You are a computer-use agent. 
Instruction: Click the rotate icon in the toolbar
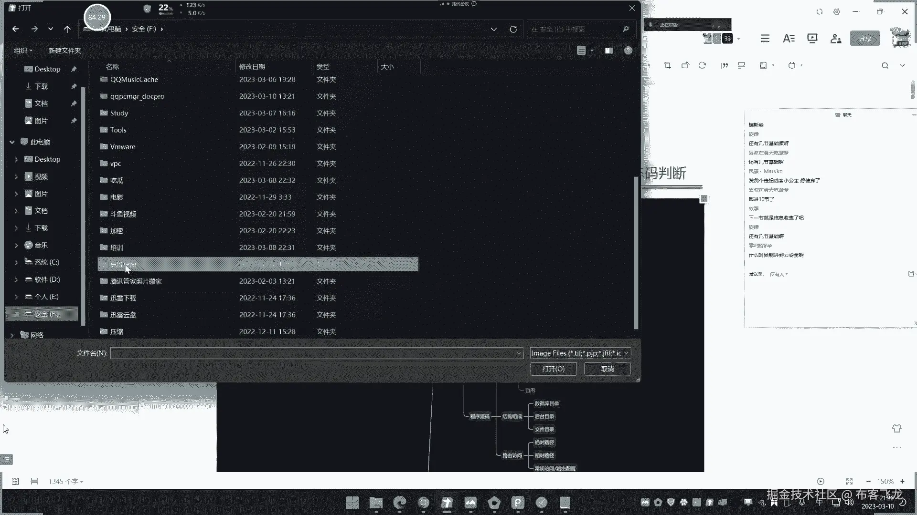[x=702, y=65]
